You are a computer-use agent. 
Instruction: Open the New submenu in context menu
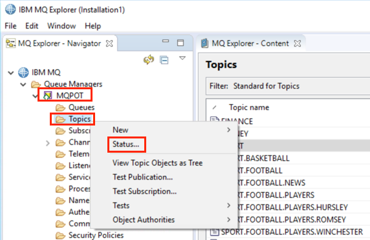coord(164,130)
